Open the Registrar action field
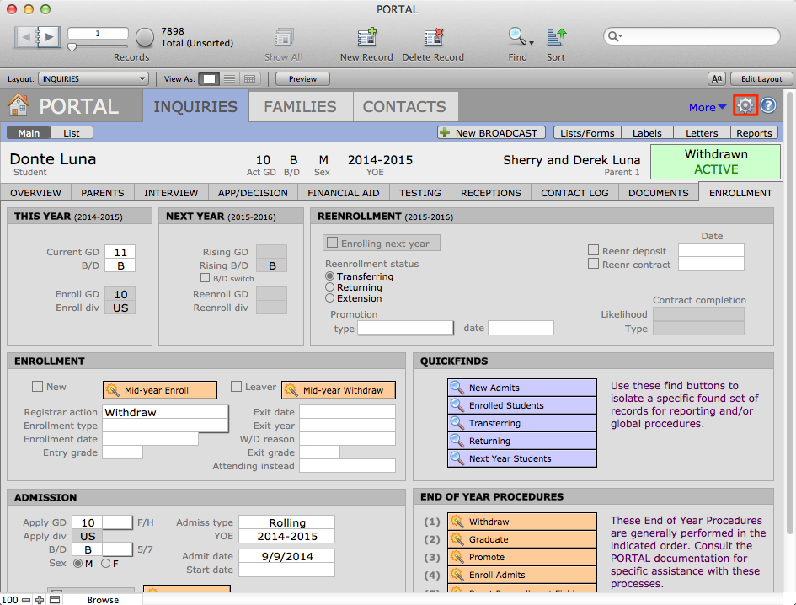 pos(165,412)
